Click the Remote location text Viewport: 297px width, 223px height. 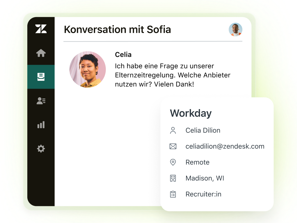[197, 162]
